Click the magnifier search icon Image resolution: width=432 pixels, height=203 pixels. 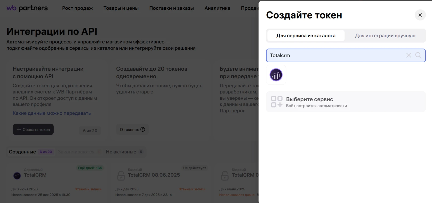(x=418, y=55)
